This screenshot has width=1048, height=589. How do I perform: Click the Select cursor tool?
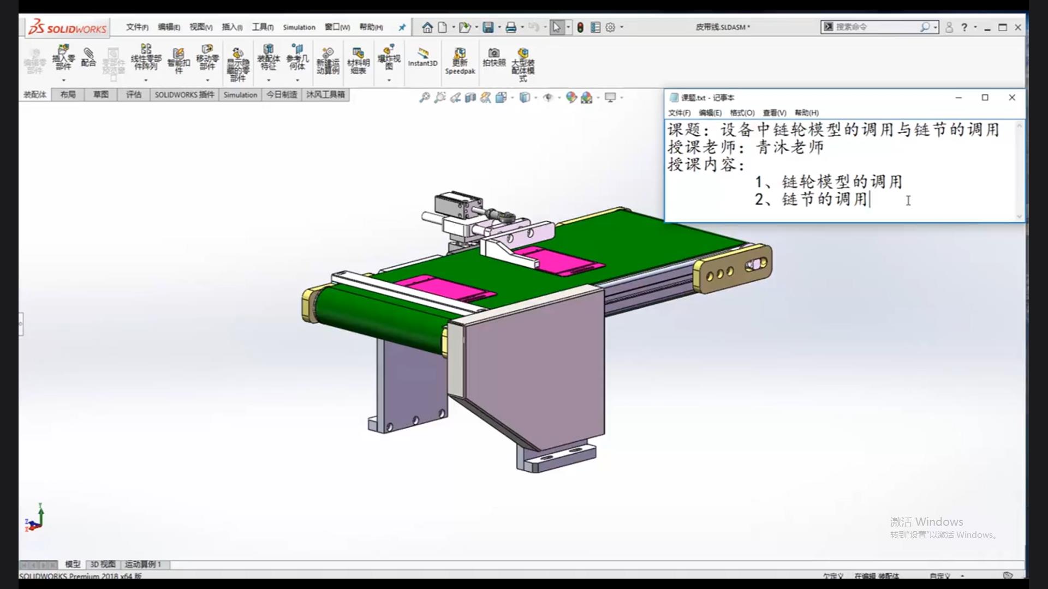click(x=556, y=27)
